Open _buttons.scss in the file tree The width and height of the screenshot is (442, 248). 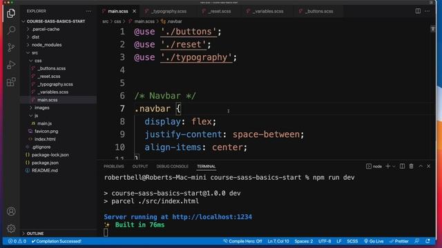[51, 69]
